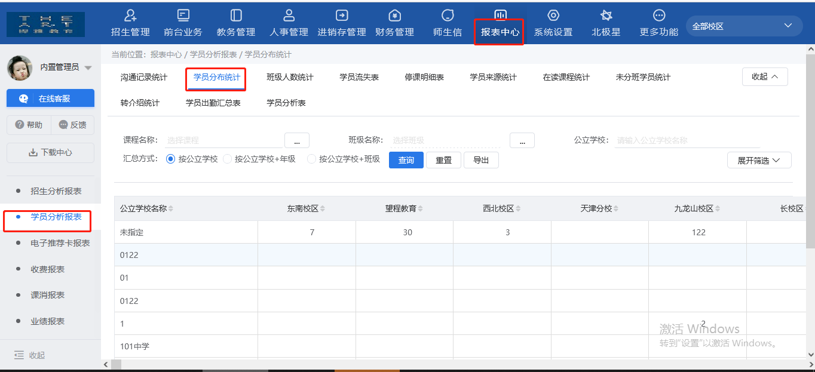This screenshot has height=372, width=815.
Task: Switch to 沟通记录统计 tab
Action: (144, 78)
